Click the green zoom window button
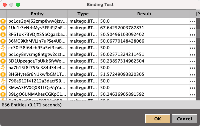Screen dimensions: 200x126 (18, 5)
